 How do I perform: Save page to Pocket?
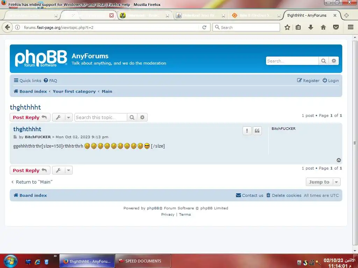tap(336, 28)
